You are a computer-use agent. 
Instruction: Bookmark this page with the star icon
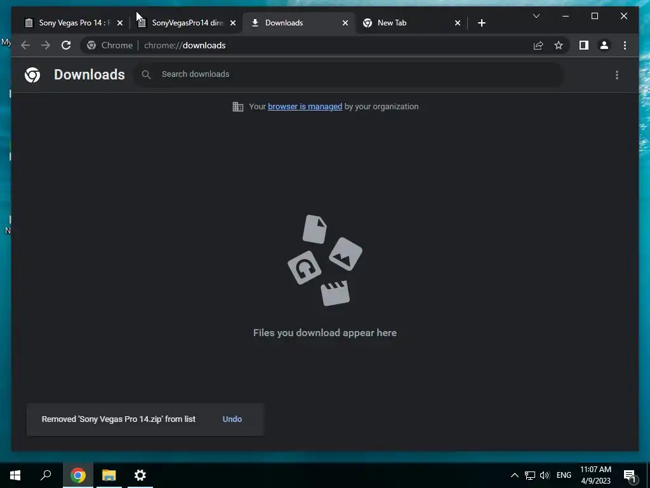pos(559,45)
